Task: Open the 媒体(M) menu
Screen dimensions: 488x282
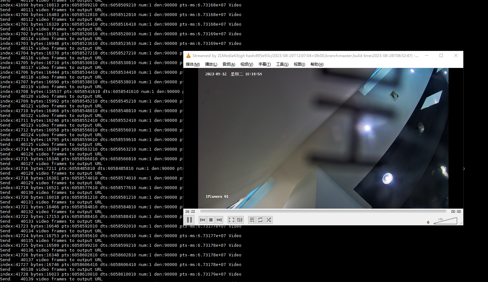Action: [193, 64]
